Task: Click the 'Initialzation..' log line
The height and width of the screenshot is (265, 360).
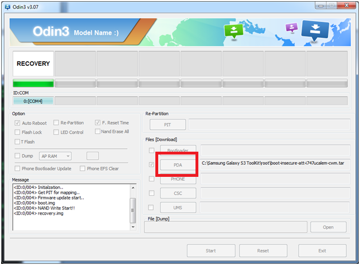Action: (x=38, y=187)
